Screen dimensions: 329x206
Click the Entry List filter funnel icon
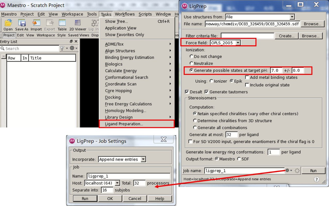point(62,48)
